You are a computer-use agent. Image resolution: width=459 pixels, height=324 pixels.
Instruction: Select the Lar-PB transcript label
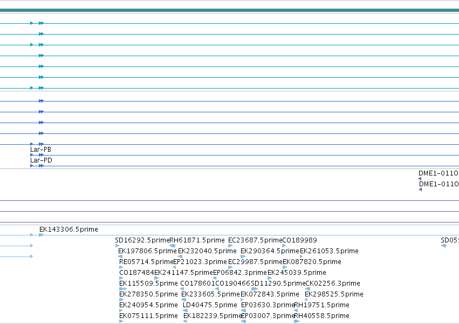(x=40, y=150)
